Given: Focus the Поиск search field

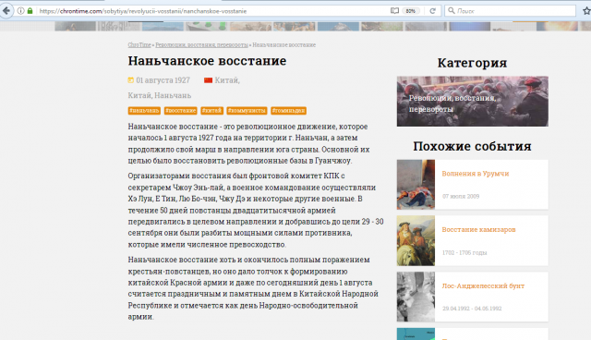Looking at the screenshot, I should 511,11.
